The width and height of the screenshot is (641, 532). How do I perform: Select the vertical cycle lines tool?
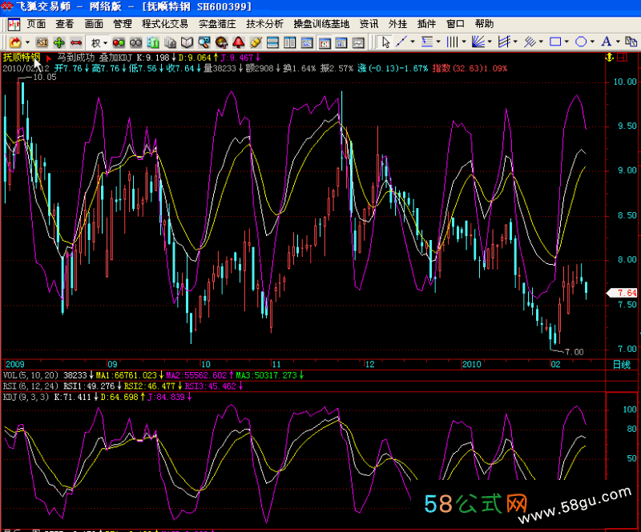coord(453,42)
